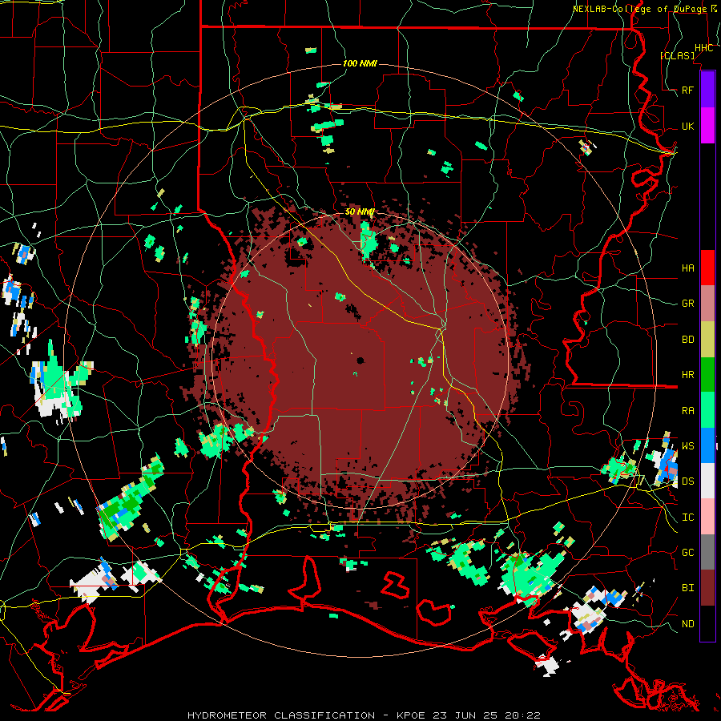Click the WS legend label
The height and width of the screenshot is (721, 721).
[688, 446]
